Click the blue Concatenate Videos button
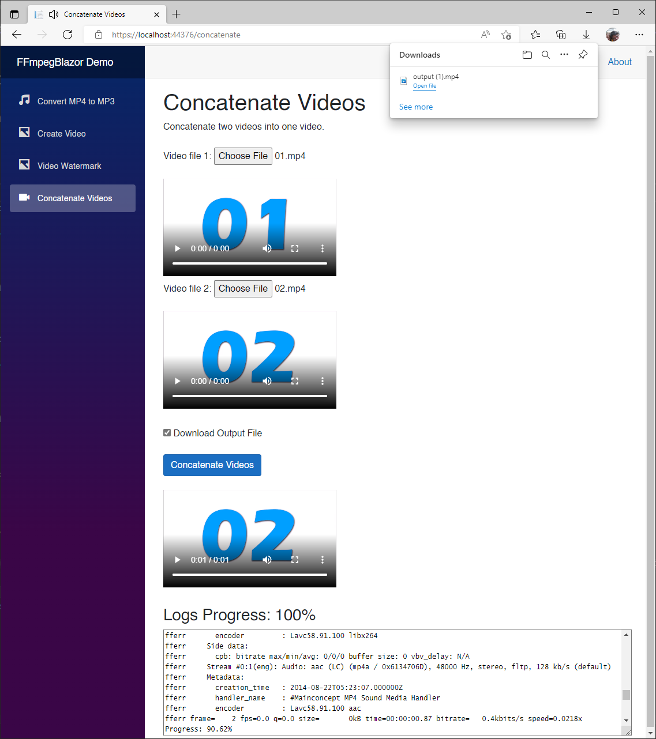Viewport: 656px width, 739px height. pyautogui.click(x=212, y=465)
